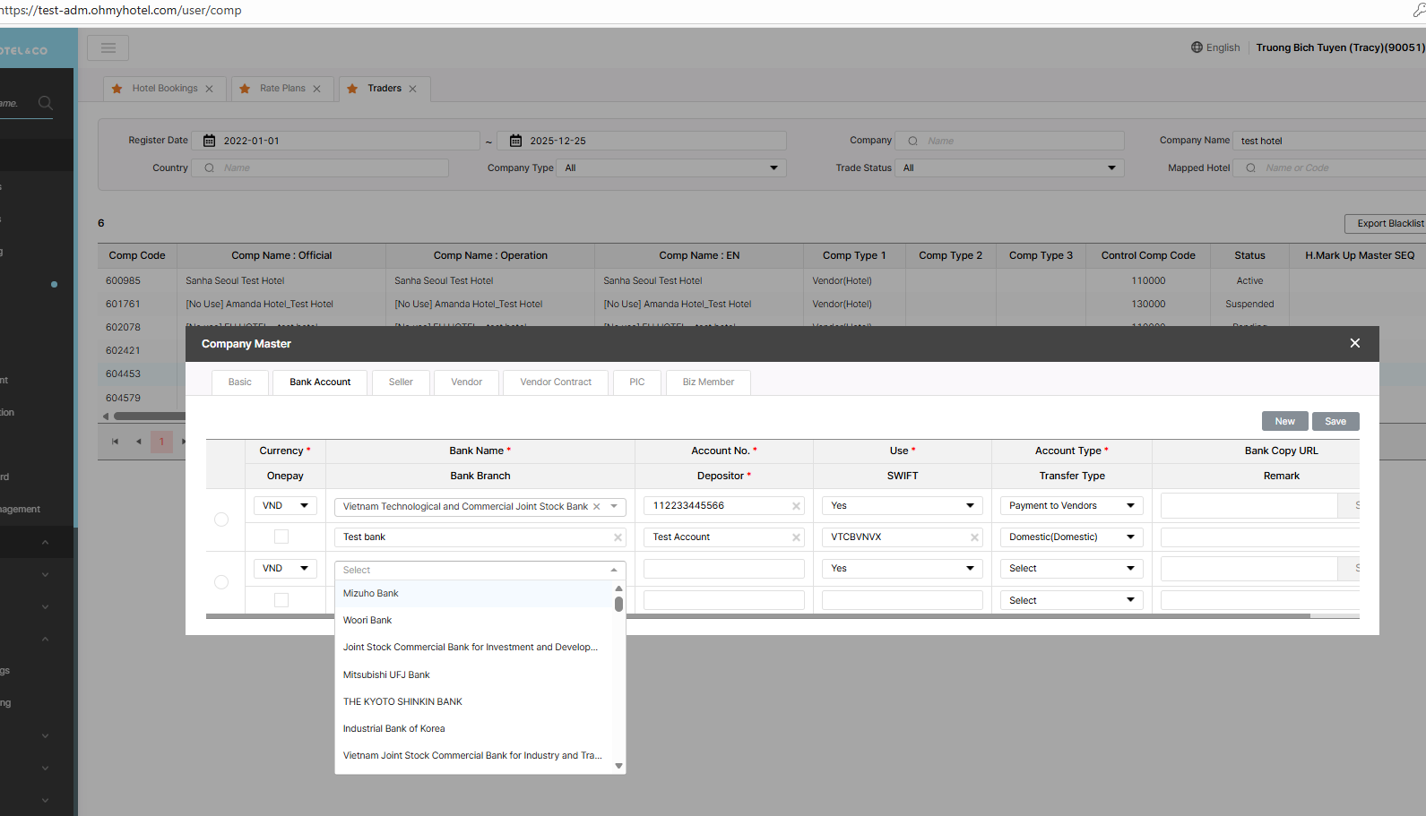Open the Seller tab

[x=401, y=382]
